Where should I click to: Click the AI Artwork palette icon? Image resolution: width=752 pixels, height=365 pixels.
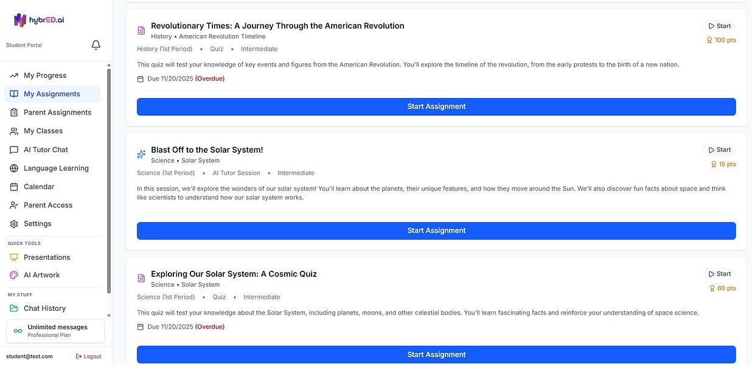pyautogui.click(x=14, y=275)
